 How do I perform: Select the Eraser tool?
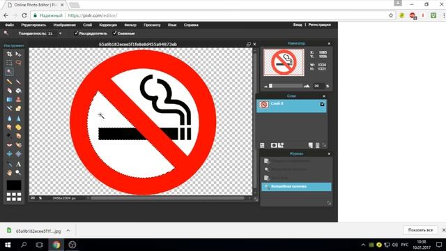coord(9,91)
